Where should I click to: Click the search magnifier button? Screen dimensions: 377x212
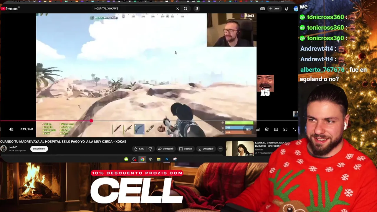(186, 9)
